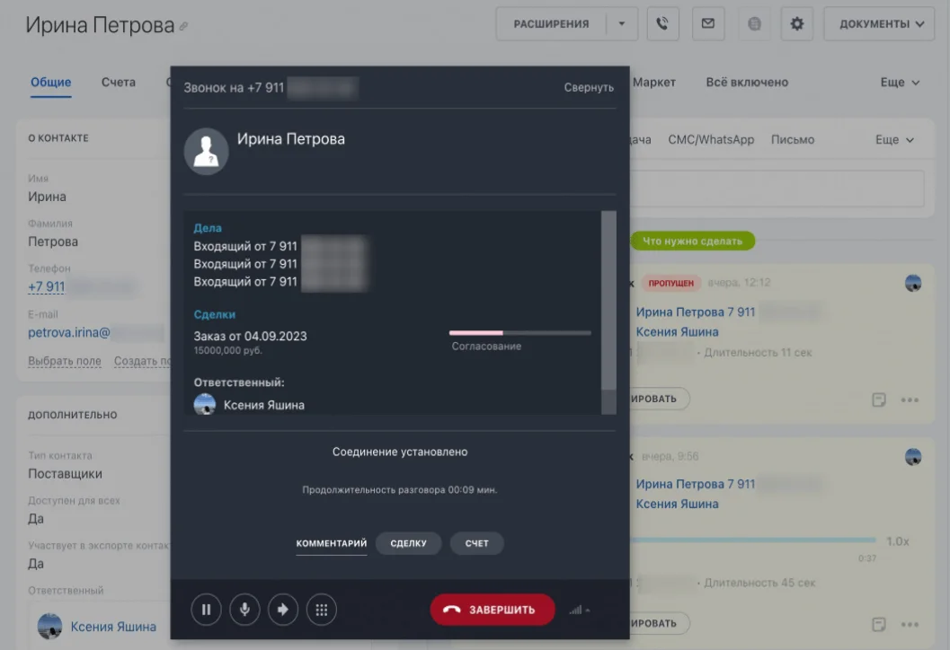Open settings gear icon in header
The width and height of the screenshot is (950, 650).
(x=796, y=23)
